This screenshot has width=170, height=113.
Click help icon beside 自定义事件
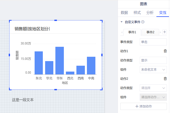coord(143,22)
